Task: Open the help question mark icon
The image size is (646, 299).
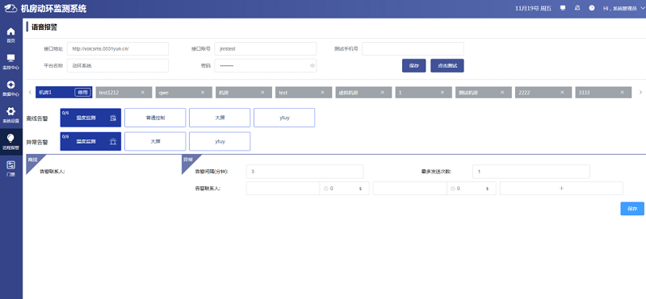Action: 592,8
